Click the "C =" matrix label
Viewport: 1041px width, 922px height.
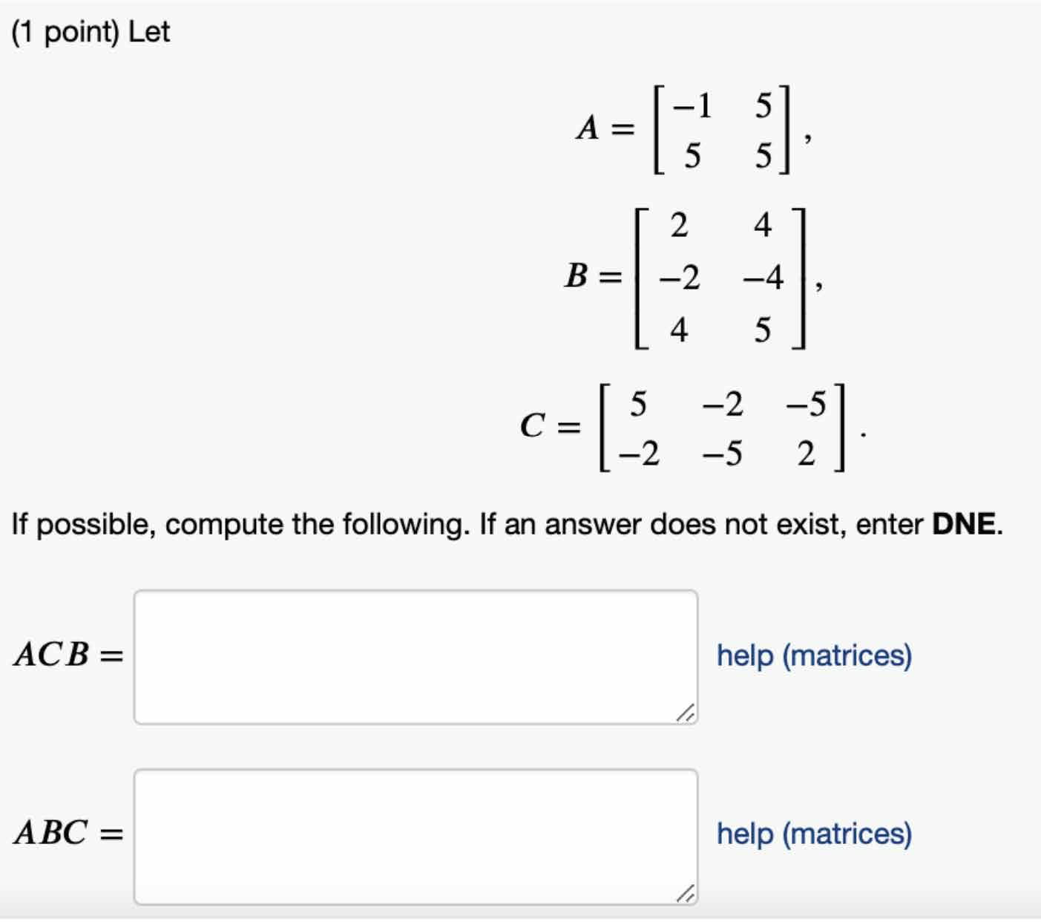click(549, 427)
